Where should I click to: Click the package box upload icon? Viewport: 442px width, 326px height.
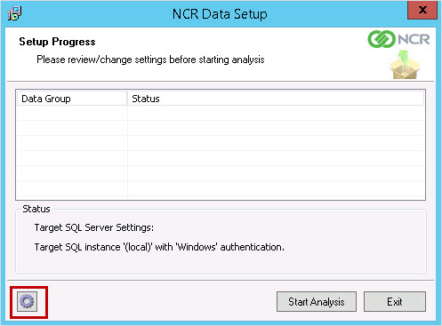tap(405, 65)
